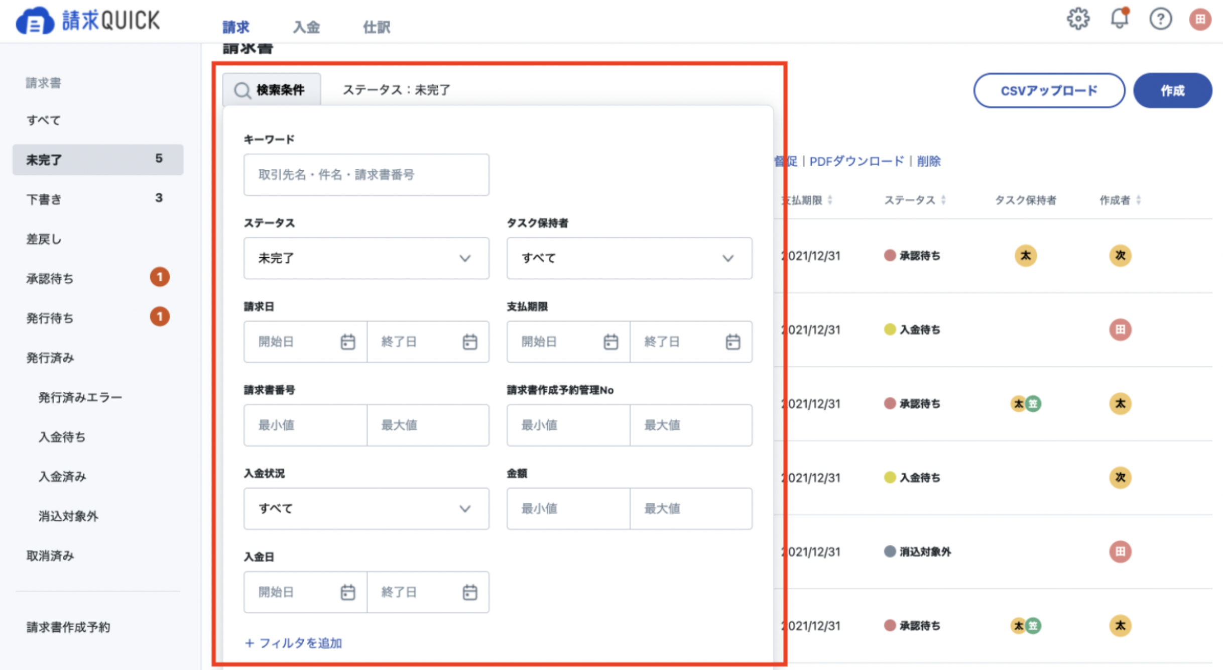Open calendar for 支払期限 開始日

point(610,342)
